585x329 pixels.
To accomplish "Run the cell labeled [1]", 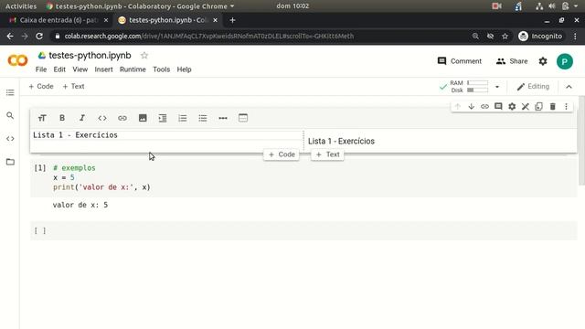I will point(40,168).
